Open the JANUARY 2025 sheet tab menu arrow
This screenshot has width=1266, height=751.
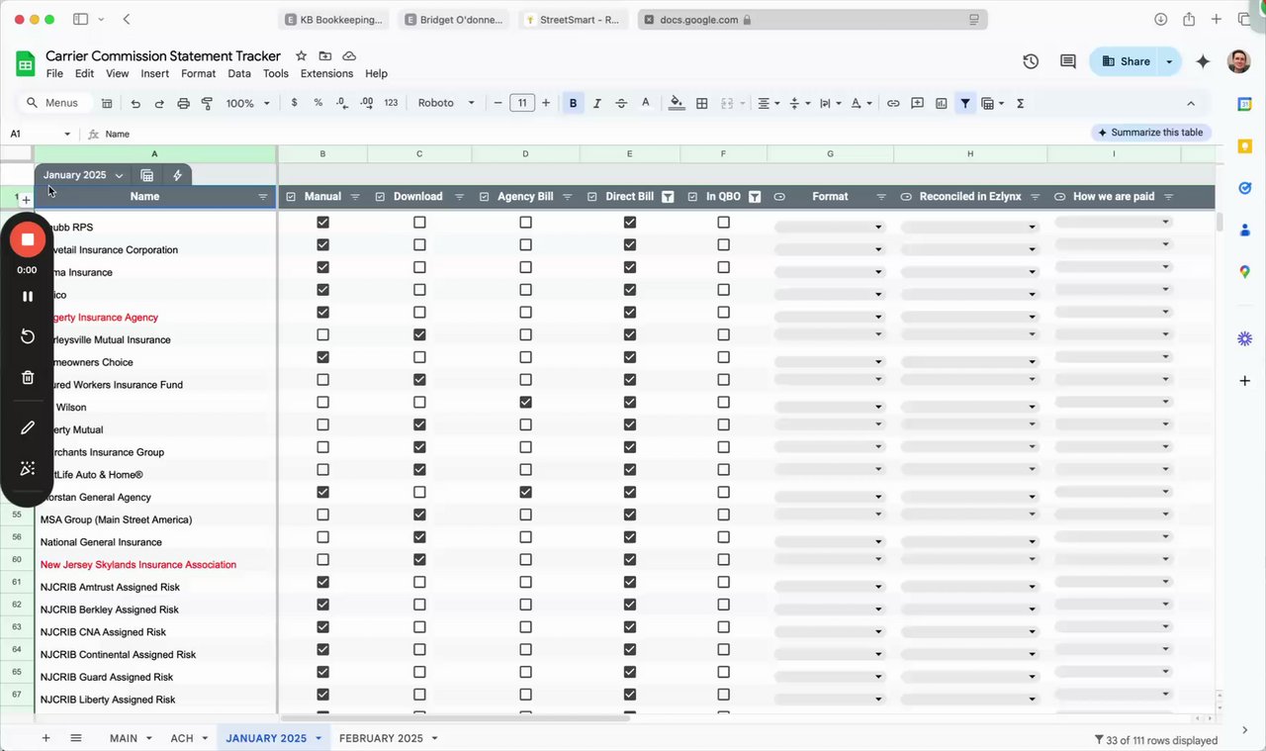coord(318,738)
